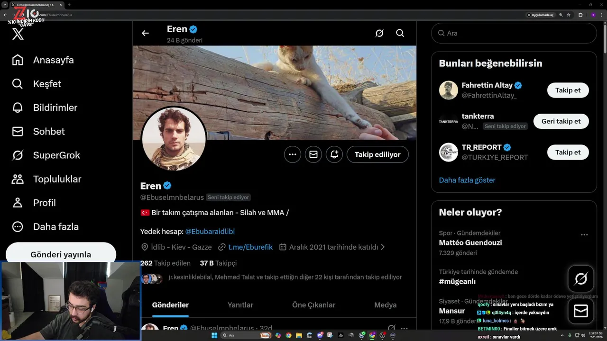This screenshot has height=341, width=607.
Task: Open Fahrettin Altay's avatar
Action: pyautogui.click(x=449, y=90)
